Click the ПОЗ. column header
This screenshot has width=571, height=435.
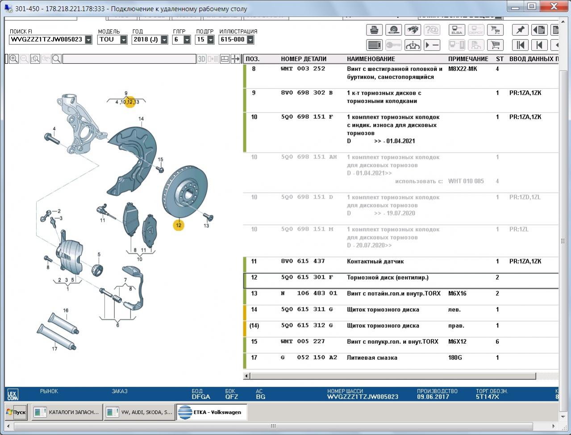click(x=253, y=59)
